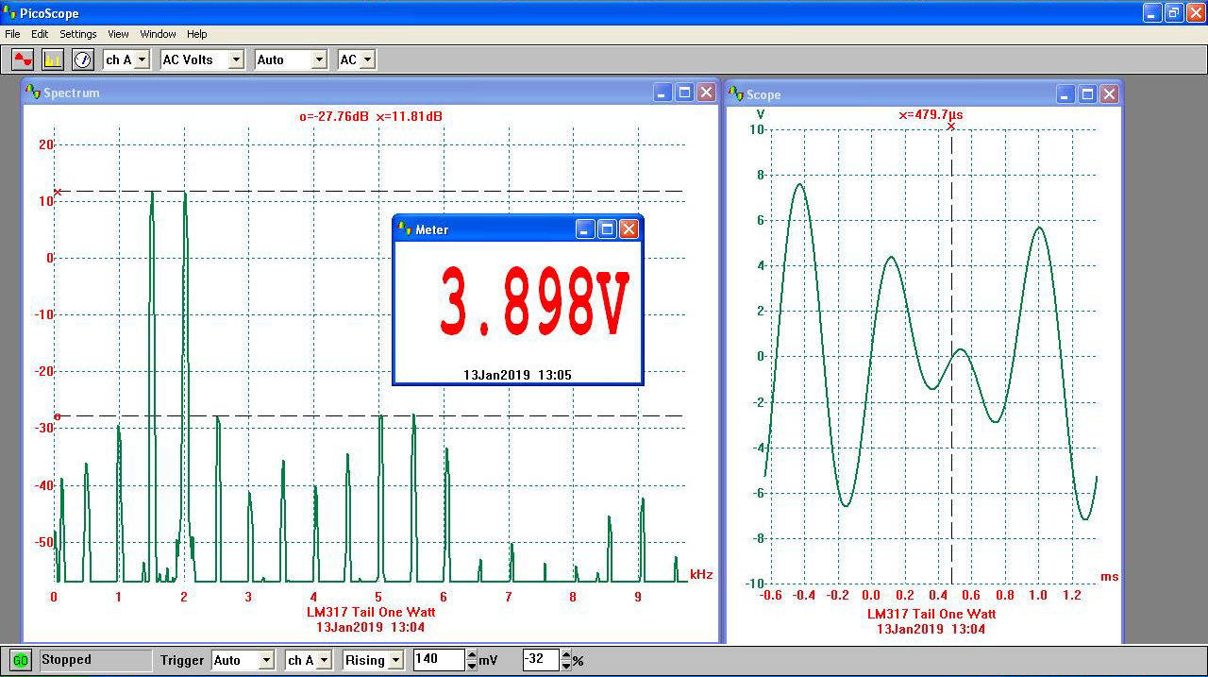The width and height of the screenshot is (1208, 677).
Task: Click the Meter timestamp 13Jan2019 13:05
Action: pyautogui.click(x=517, y=375)
